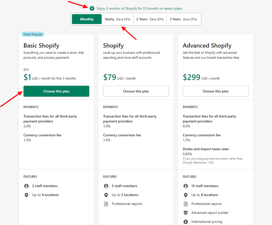
Task: Click 'Up to 5 locations' text
Action: click(125, 195)
